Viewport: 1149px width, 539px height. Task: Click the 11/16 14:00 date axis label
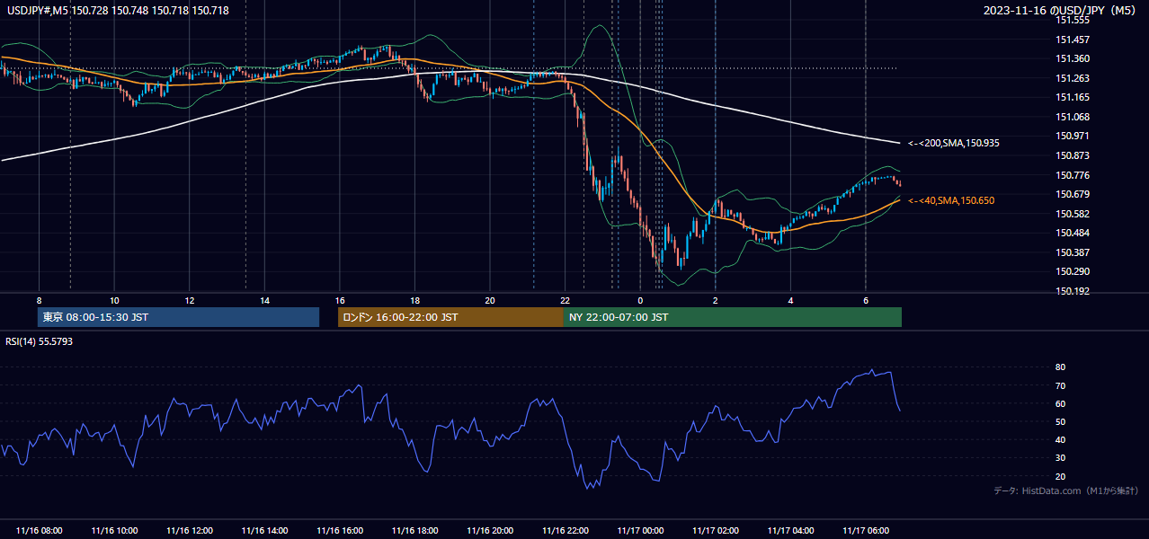(x=264, y=530)
